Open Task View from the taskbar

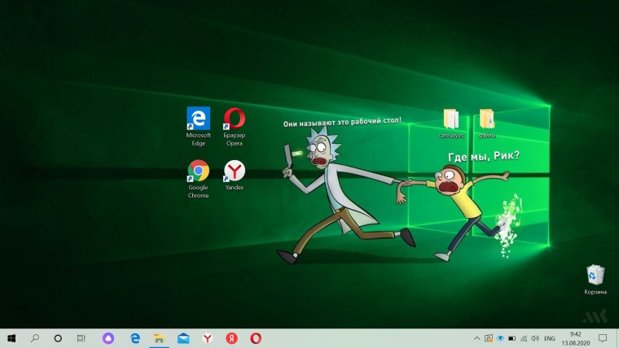click(x=81, y=337)
